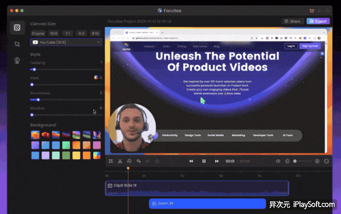Select the lavender solid swatch in last row
Screen dimensions: 341x214
[45, 155]
